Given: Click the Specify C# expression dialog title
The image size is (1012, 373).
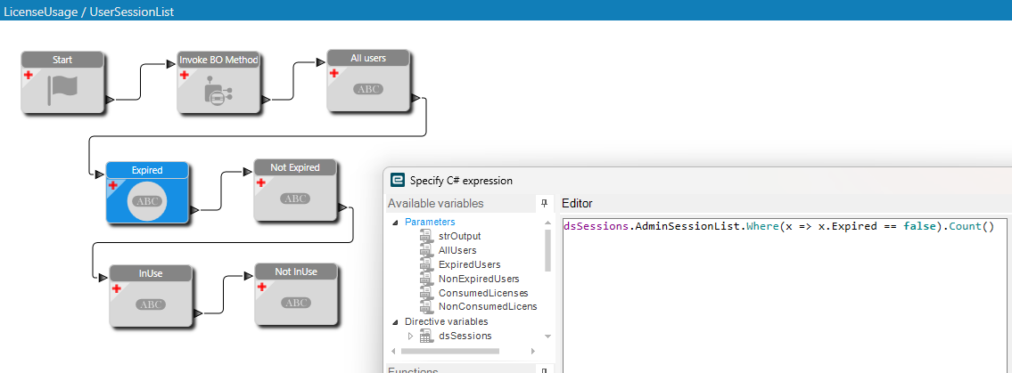Looking at the screenshot, I should [462, 181].
